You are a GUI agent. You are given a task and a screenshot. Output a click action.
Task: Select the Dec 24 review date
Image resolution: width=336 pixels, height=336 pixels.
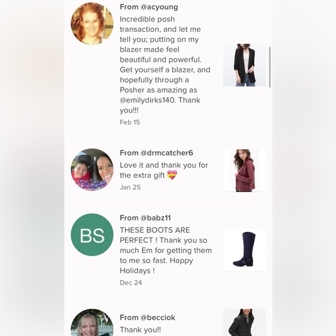click(131, 283)
